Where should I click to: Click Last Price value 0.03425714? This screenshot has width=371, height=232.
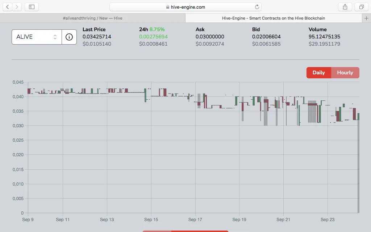point(97,37)
